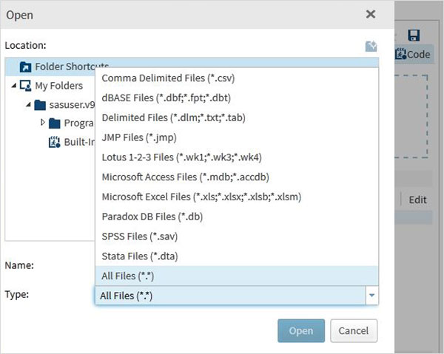Click the new folder icon beside Location
Viewport: 444px width, 354px height.
(x=371, y=46)
